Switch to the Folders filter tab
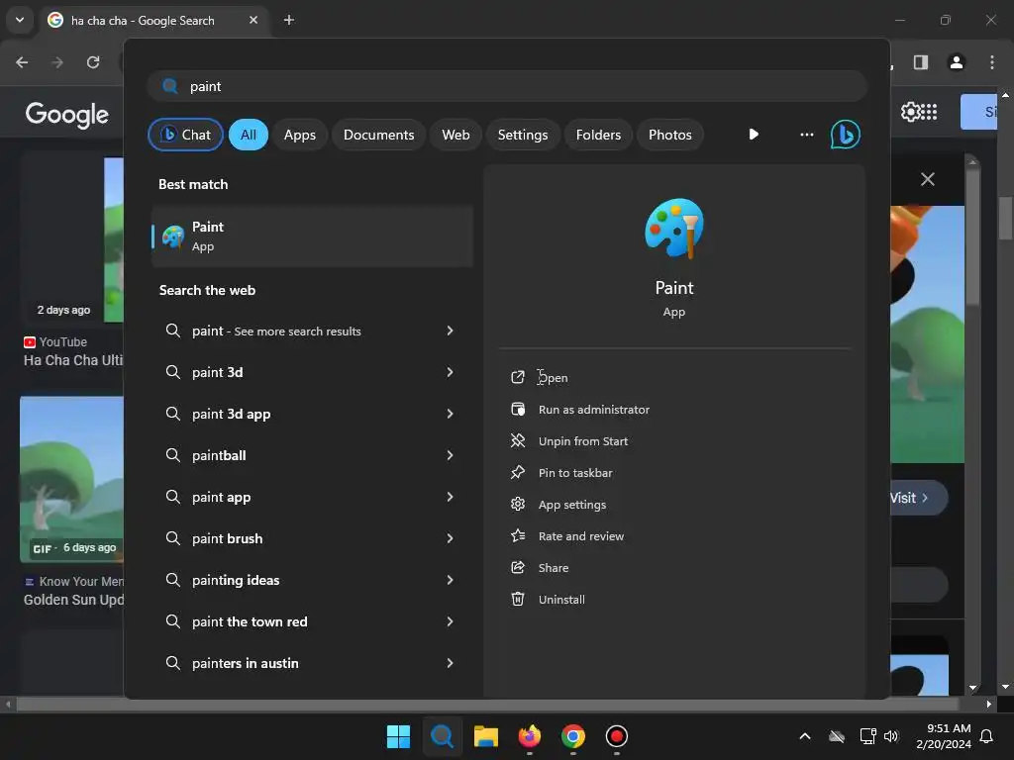 [598, 135]
